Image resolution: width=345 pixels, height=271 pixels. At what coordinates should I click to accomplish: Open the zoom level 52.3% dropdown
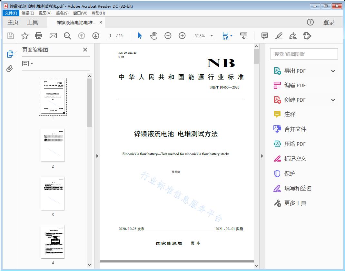[x=212, y=36]
